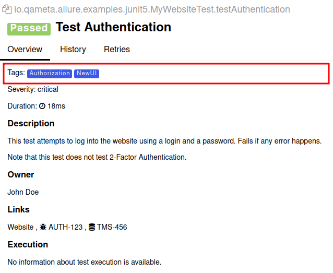Click the database icon before TMS-456
The image size is (333, 273).
(x=92, y=227)
